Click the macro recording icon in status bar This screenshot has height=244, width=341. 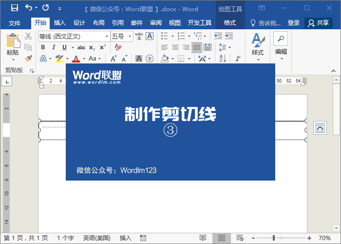click(143, 238)
